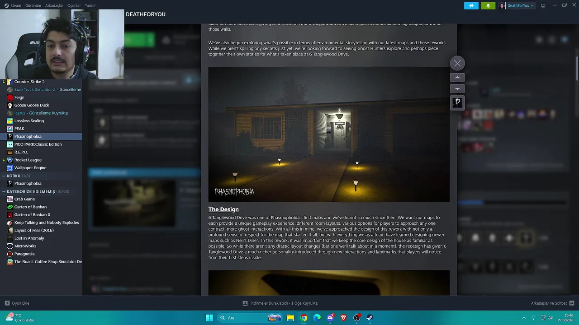Click the Crab Game icon
The height and width of the screenshot is (325, 579).
click(x=10, y=199)
